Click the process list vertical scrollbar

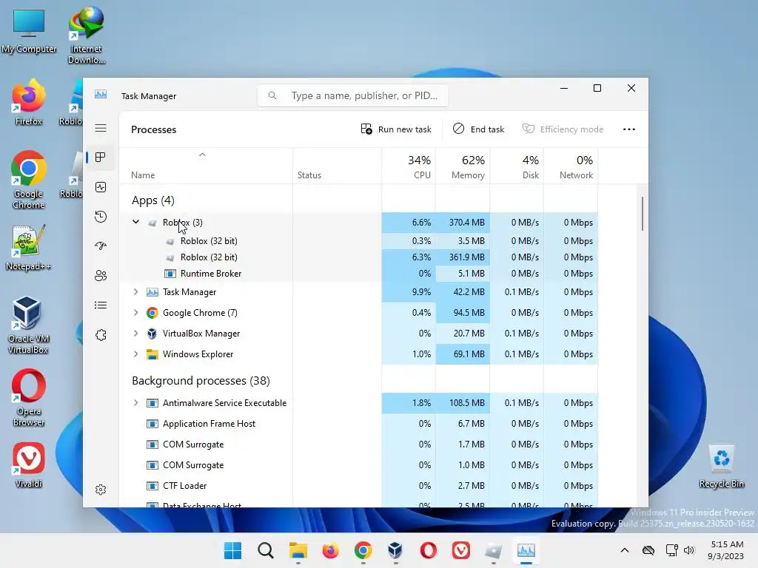pyautogui.click(x=643, y=214)
